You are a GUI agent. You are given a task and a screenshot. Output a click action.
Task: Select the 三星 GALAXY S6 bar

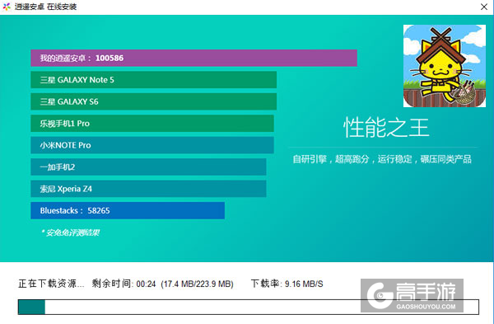point(153,101)
